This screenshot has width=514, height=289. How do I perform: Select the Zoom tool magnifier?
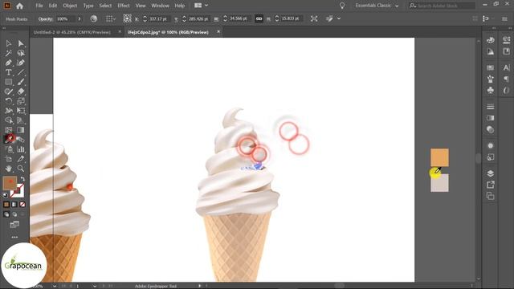[x=21, y=169]
